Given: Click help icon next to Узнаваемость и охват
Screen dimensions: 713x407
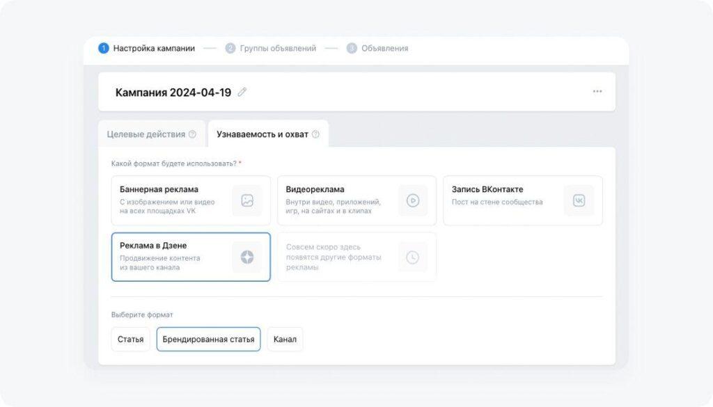Looking at the screenshot, I should pos(315,134).
